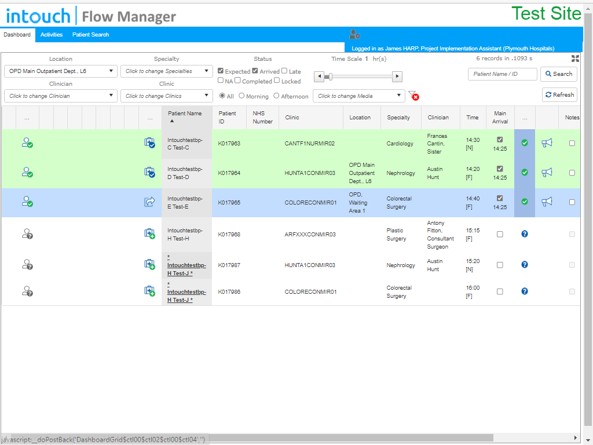Open the user settings icon in the blue bar
The width and height of the screenshot is (593, 445).
click(354, 34)
